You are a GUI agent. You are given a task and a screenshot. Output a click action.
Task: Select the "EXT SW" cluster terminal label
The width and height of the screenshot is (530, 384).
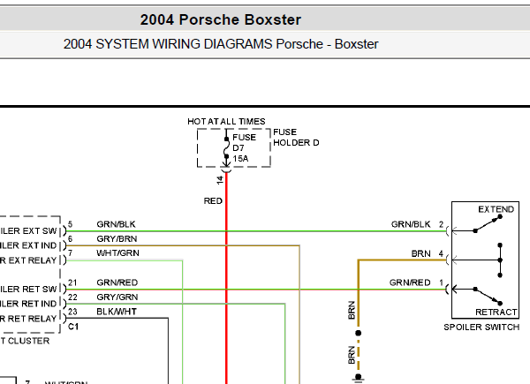point(28,231)
